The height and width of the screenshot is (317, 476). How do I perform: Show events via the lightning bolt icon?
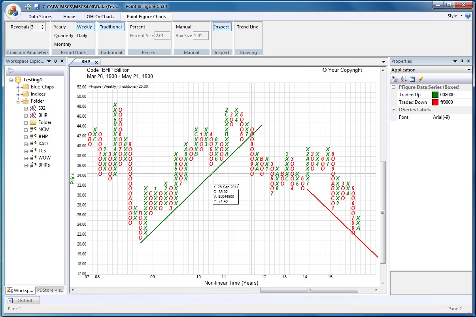click(x=421, y=79)
